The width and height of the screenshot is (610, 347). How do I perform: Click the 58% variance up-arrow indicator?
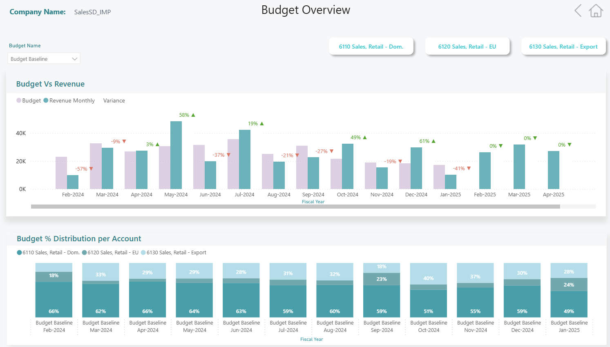tap(193, 115)
